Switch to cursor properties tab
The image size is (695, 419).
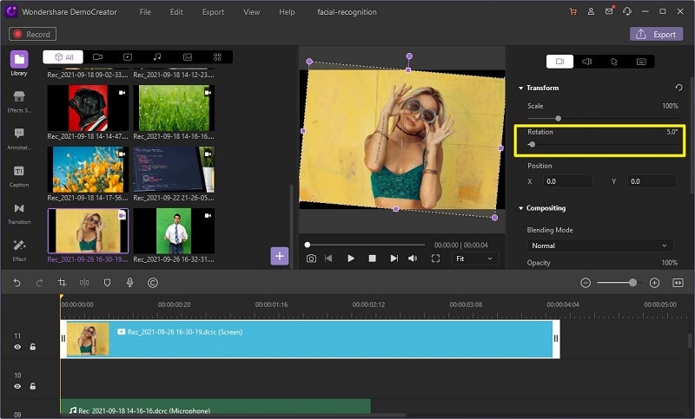(x=614, y=62)
